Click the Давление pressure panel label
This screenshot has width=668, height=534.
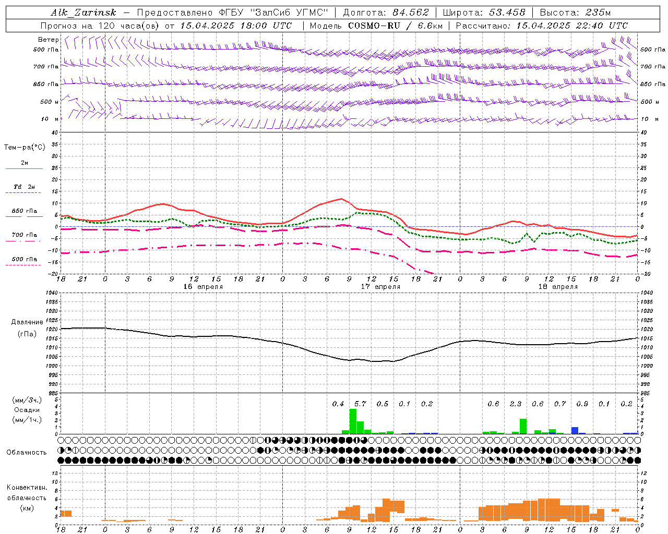point(27,322)
